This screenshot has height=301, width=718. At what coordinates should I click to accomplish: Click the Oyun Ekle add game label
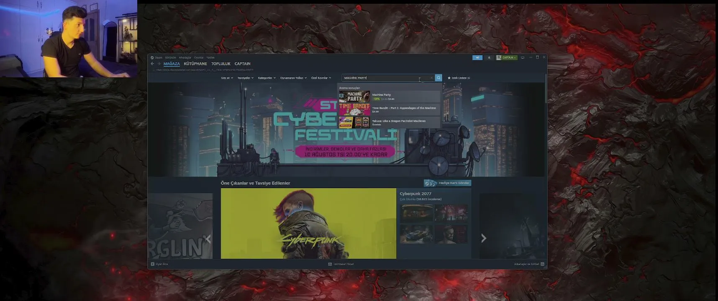[x=162, y=264]
